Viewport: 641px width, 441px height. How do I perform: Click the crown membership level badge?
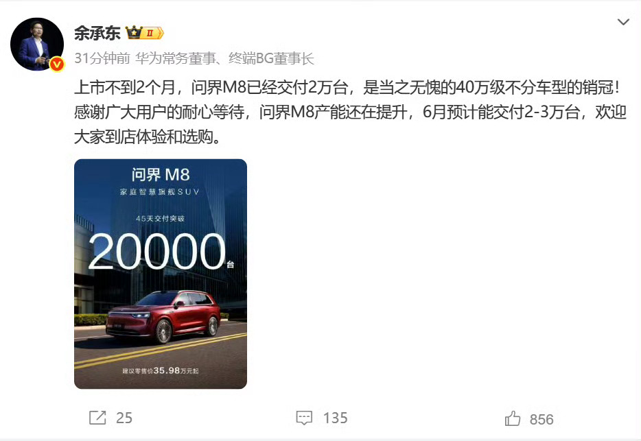point(144,33)
